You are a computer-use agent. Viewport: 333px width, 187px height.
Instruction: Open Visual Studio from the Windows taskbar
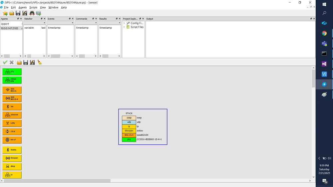point(324,64)
